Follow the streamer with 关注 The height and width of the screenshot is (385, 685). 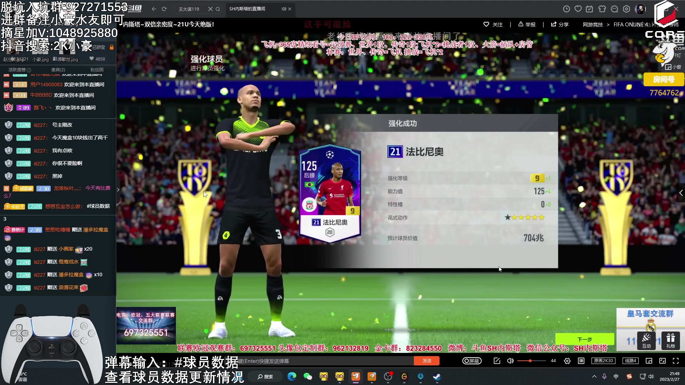(x=493, y=24)
